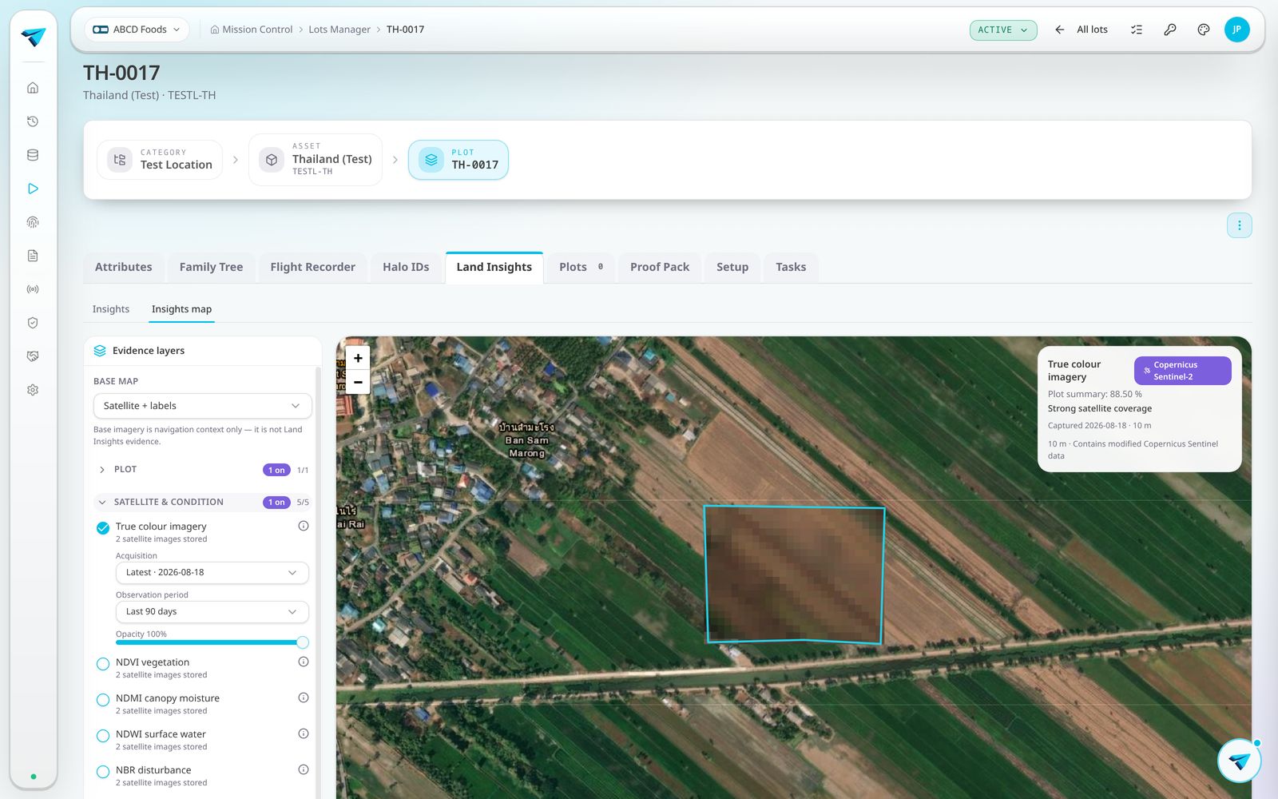
Task: Enable the NDVI vegetation layer
Action: (103, 664)
